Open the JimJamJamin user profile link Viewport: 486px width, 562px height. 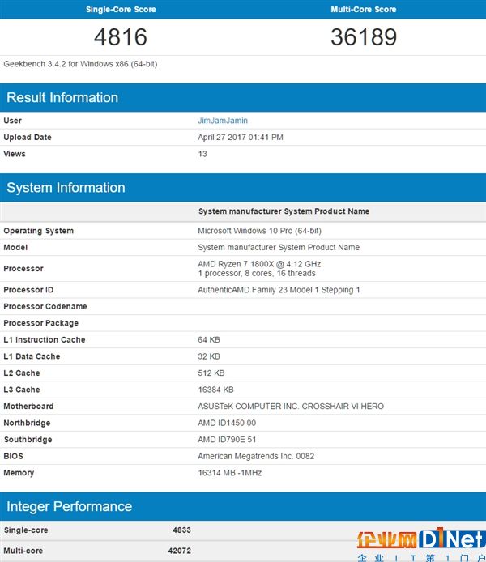coord(223,121)
